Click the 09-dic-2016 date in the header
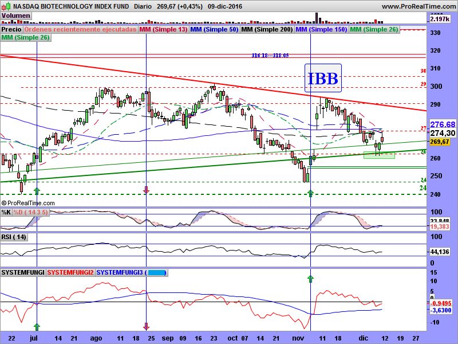 pos(225,6)
